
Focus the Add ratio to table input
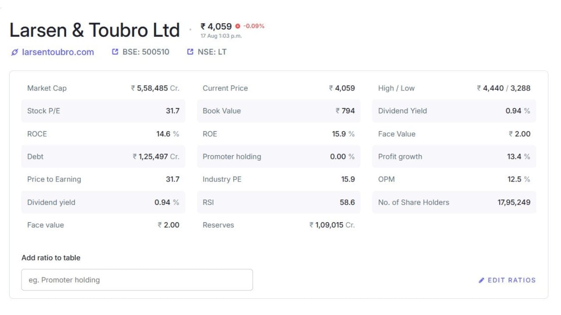137,280
